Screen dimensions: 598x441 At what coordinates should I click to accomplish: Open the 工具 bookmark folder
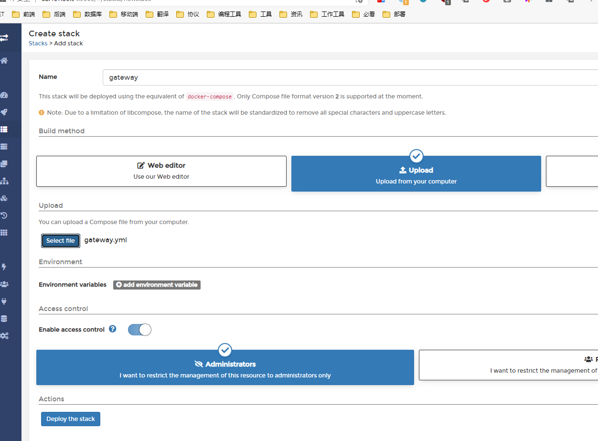click(260, 14)
